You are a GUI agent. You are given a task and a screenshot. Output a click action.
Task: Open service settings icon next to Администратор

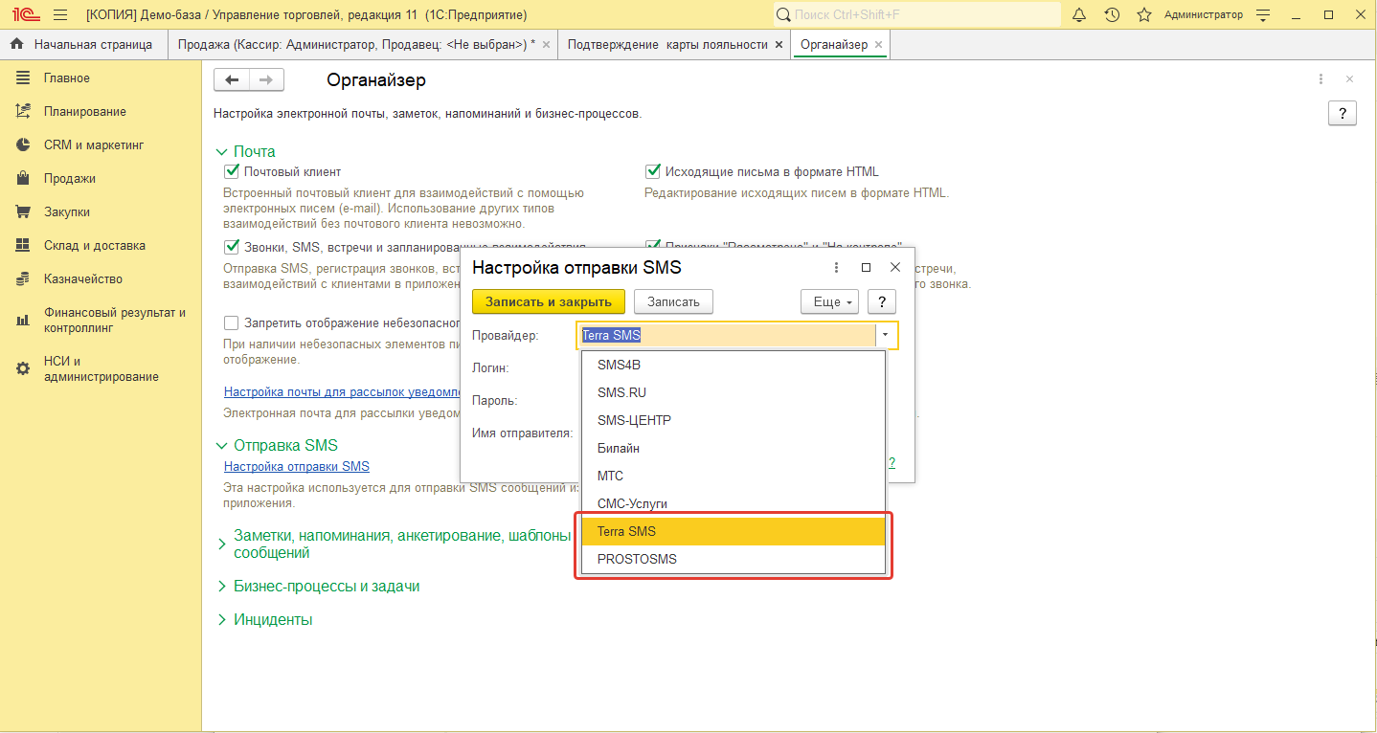click(1263, 14)
